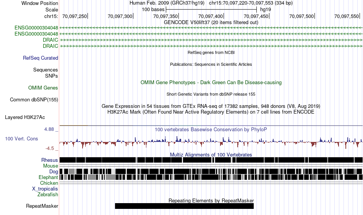
Task: Click the Human Feb. 2009 (GRCh37/hg19) text
Action: [x=167, y=3]
